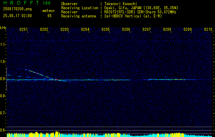
Task: Click frequency axis label 1.1
Action: 3,45
